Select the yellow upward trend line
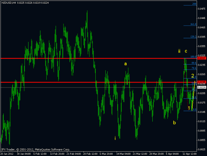 click(x=193, y=96)
